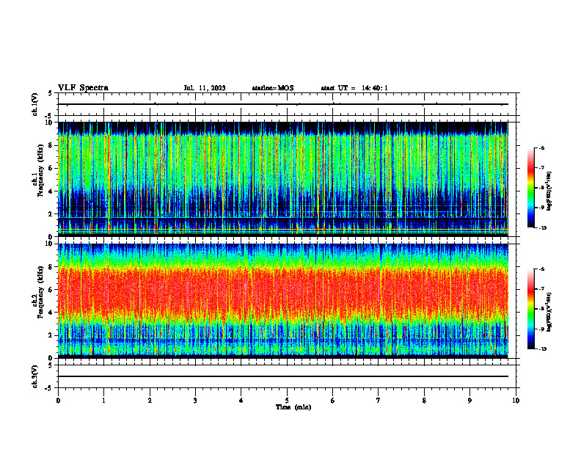Click the "ch.3(V)" waveform axis label
581x449 pixels.
click(x=34, y=376)
